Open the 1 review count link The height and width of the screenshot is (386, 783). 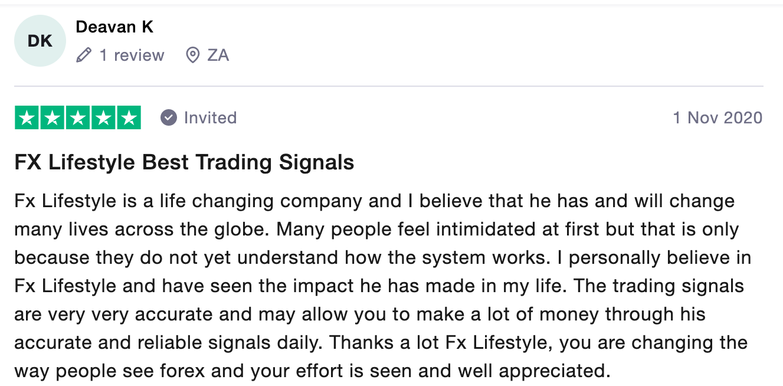pos(132,55)
